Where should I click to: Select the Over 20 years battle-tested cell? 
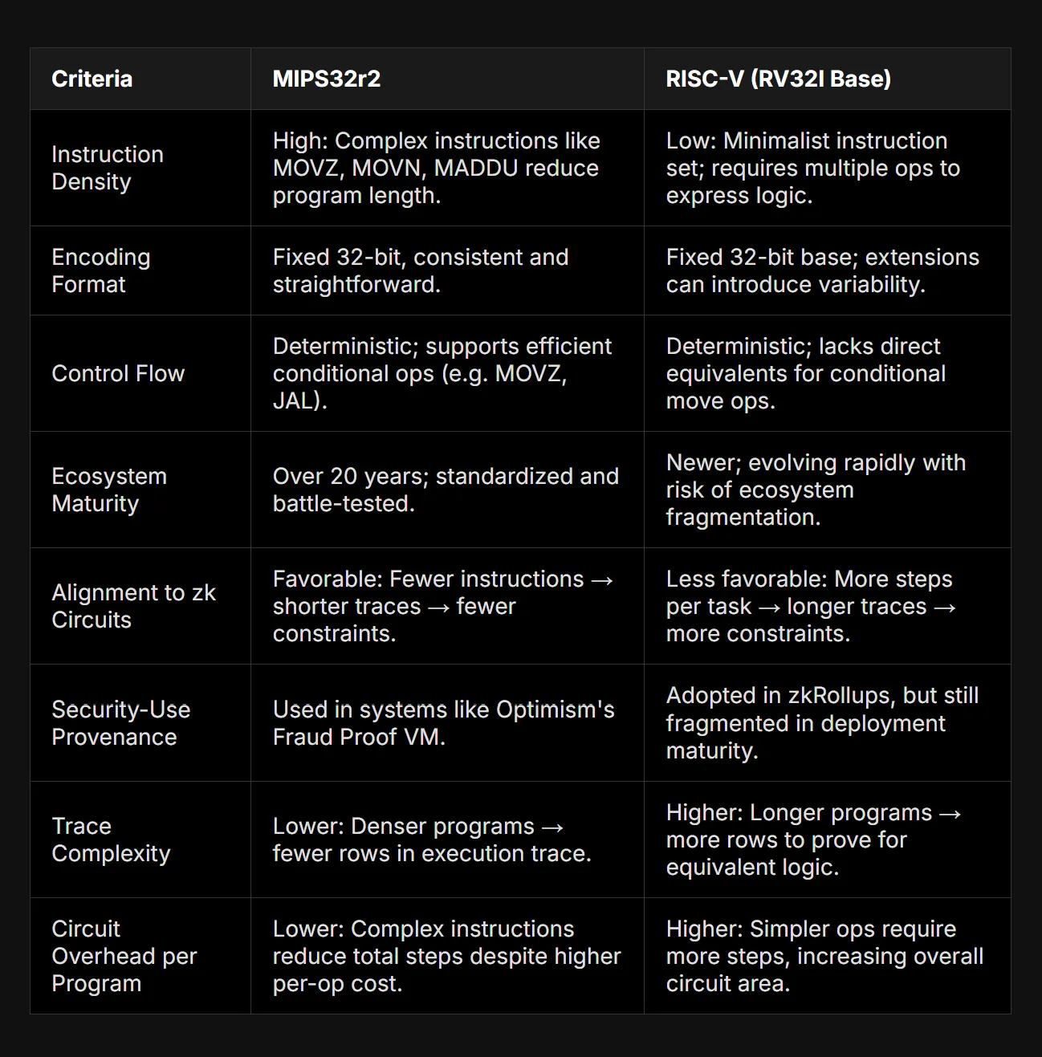click(446, 490)
